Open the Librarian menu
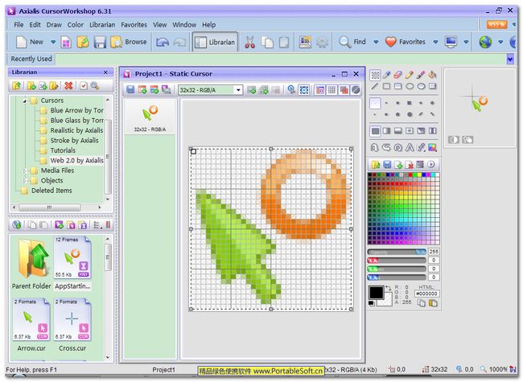523x382 pixels. point(102,25)
